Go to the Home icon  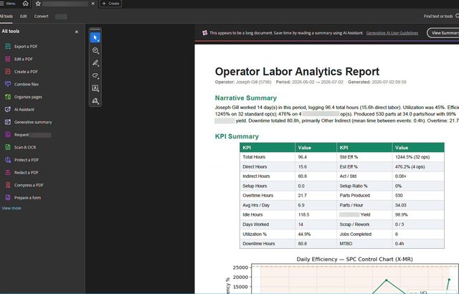tap(26, 4)
